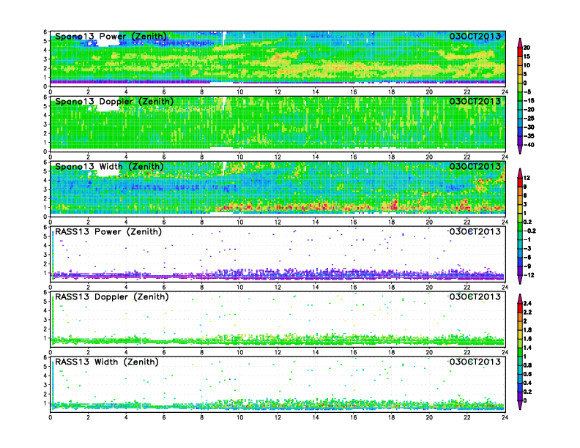Click the '-35' label on the top colorbar
The width and height of the screenshot is (580, 448).
click(529, 136)
